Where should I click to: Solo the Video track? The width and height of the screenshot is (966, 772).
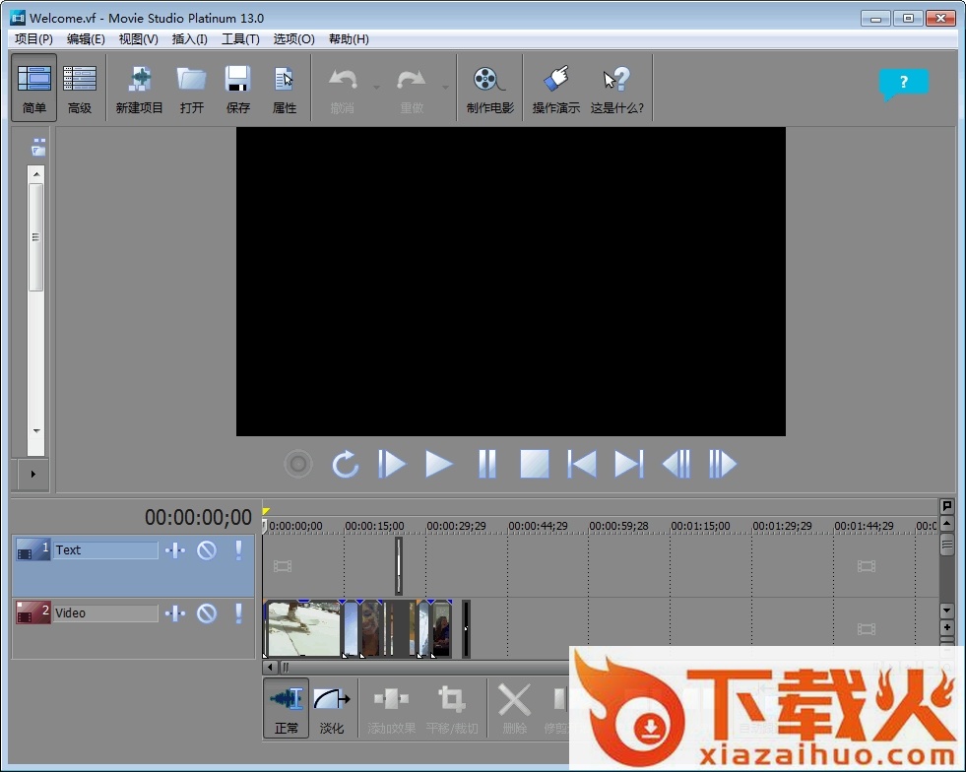(x=238, y=613)
